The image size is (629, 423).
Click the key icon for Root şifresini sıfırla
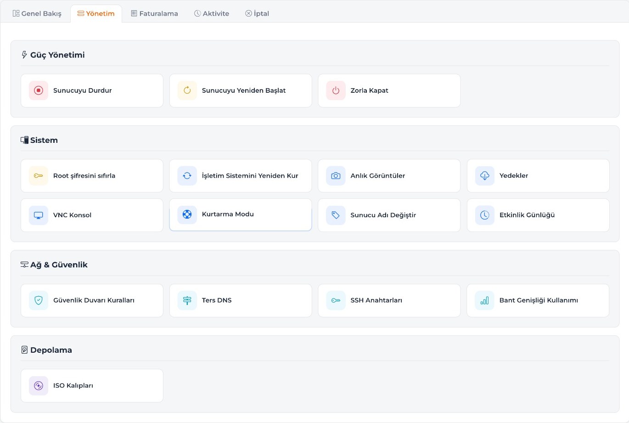pos(39,176)
